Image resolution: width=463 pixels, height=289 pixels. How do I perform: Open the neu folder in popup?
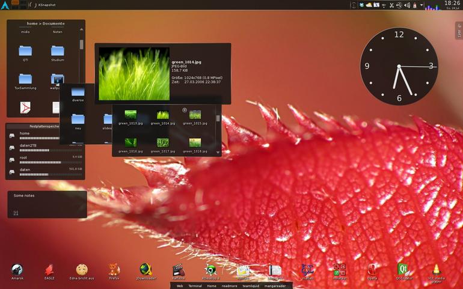78,121
